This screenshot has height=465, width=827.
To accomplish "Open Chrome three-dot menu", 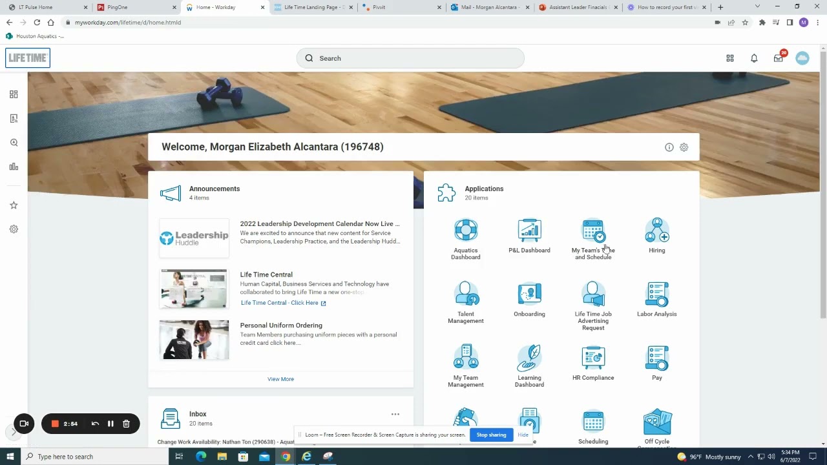I will [x=817, y=22].
